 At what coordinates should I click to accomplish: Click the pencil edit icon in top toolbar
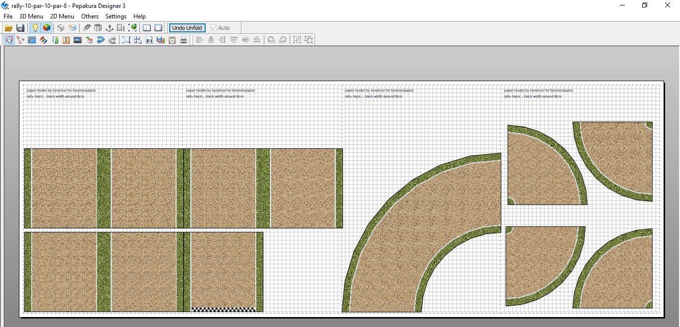(x=87, y=28)
